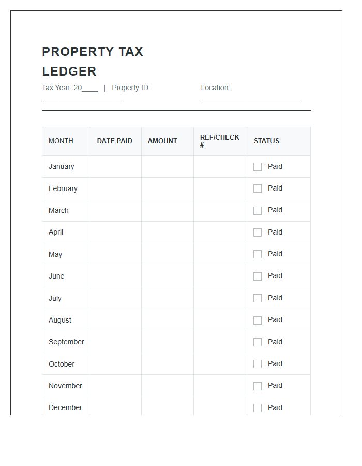Click the Status column header
The image size is (362, 466).
266,141
